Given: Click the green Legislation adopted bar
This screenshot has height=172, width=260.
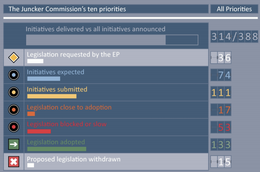Looking at the screenshot, I should coord(57,149).
